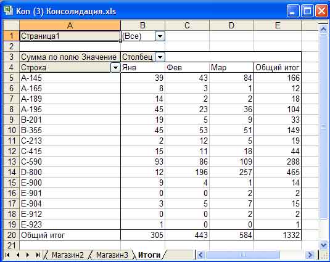Select the B-355 row label
The width and height of the screenshot is (330, 262).
tap(70, 130)
